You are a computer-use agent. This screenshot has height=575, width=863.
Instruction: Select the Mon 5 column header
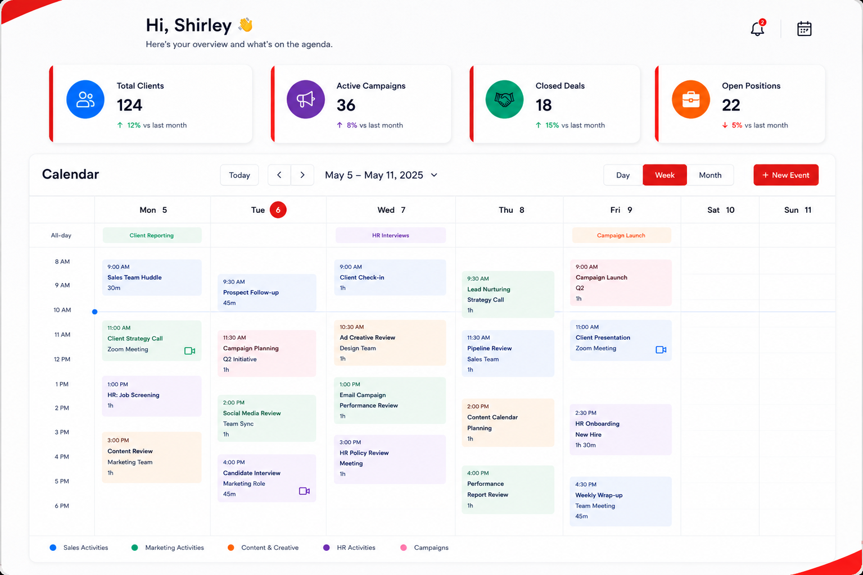[x=153, y=210]
